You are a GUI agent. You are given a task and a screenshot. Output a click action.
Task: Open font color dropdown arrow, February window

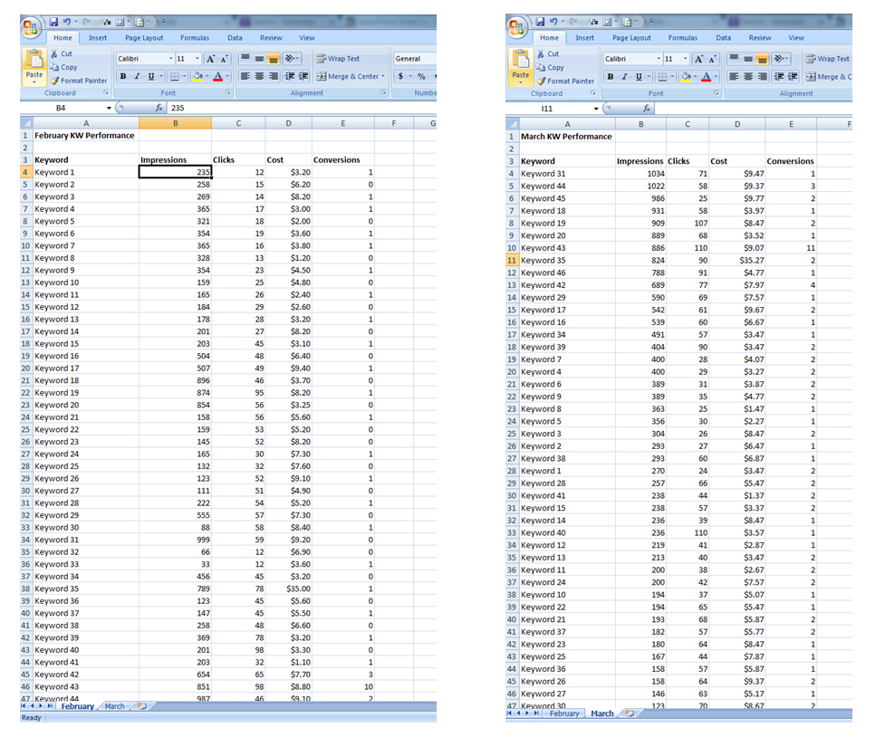(227, 76)
